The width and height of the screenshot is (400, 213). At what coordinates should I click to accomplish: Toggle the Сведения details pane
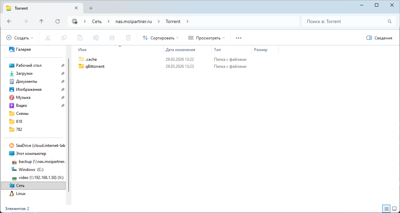click(379, 38)
